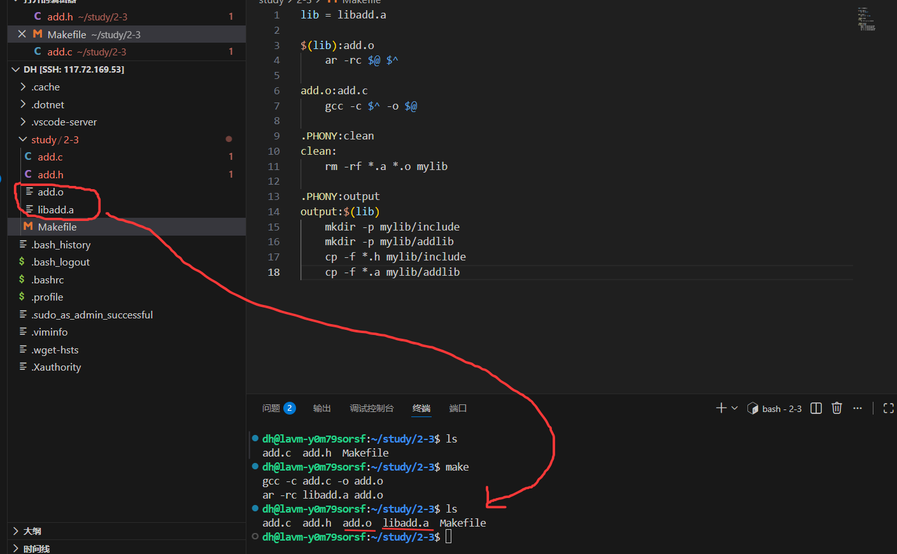Open the .bashrc file
Image resolution: width=897 pixels, height=554 pixels.
127,280
